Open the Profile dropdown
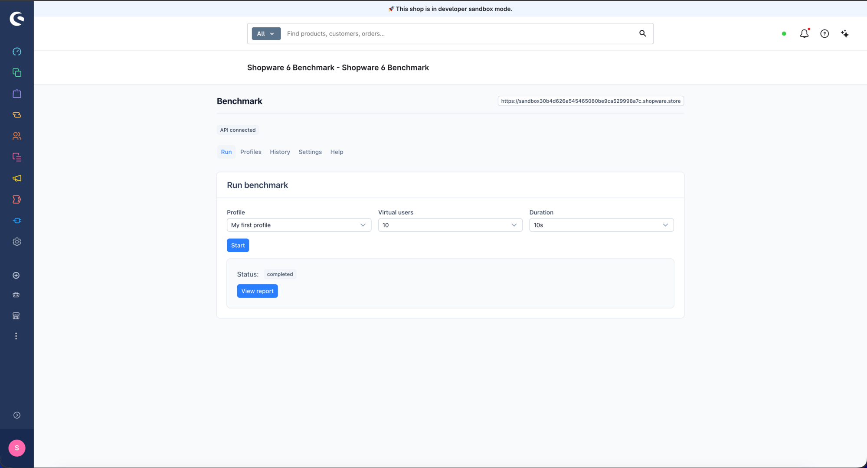Screen dimensions: 867x468 pos(299,225)
